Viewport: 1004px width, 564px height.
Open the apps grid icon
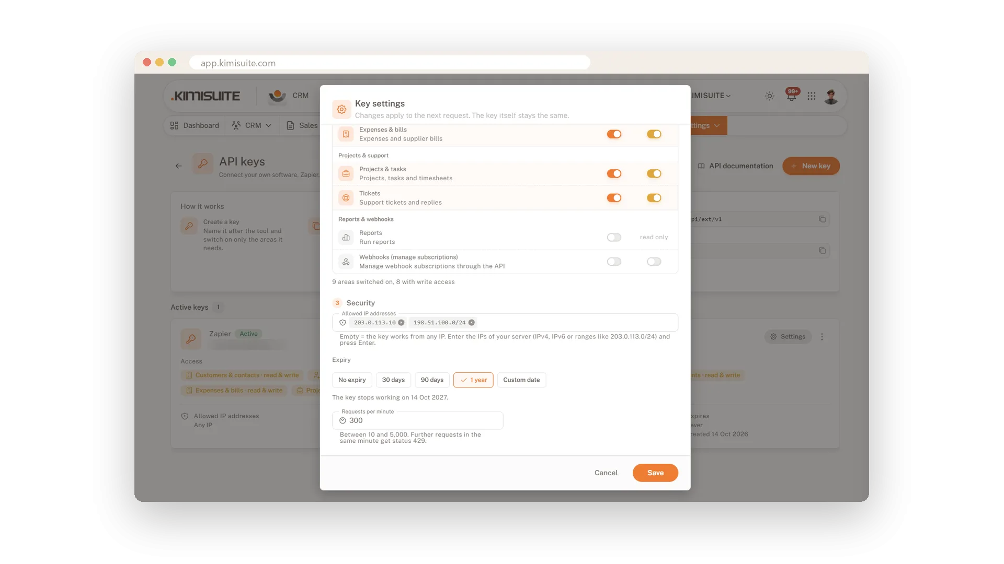click(812, 96)
